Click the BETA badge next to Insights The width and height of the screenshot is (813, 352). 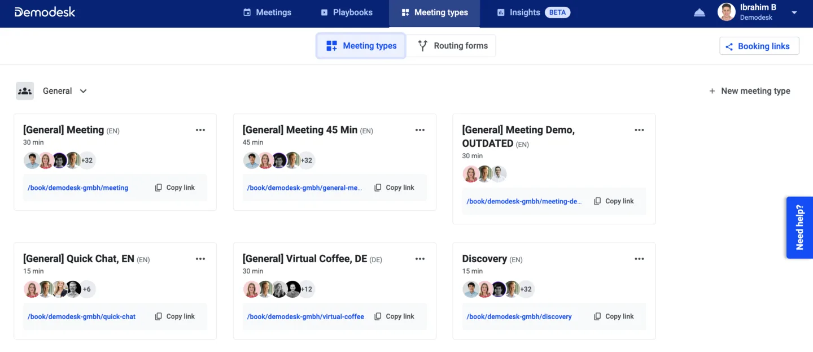click(x=558, y=12)
